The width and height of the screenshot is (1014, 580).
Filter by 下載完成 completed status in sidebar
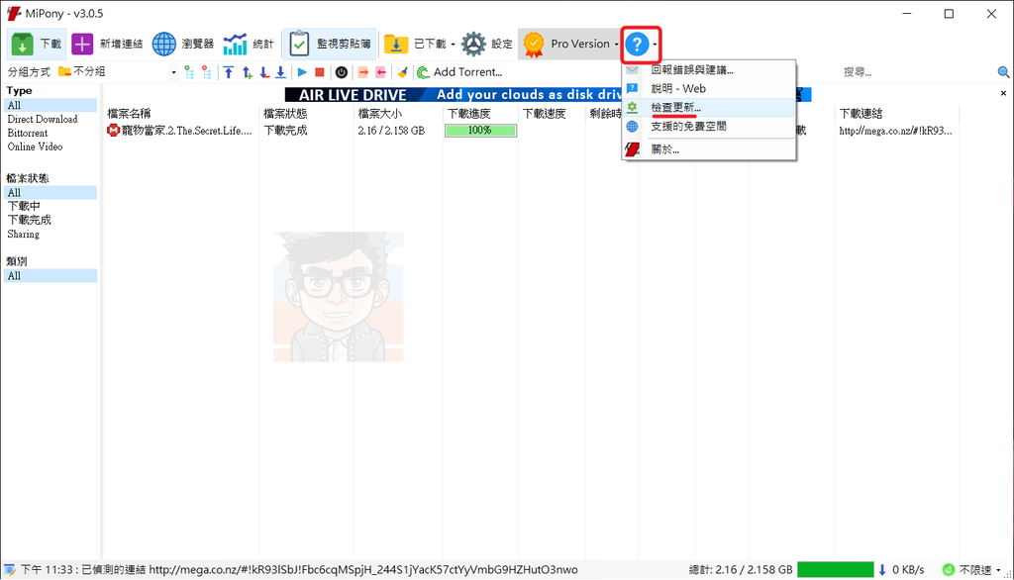[29, 220]
